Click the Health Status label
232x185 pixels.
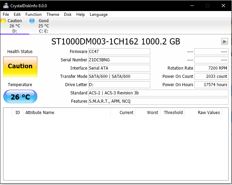(20, 52)
